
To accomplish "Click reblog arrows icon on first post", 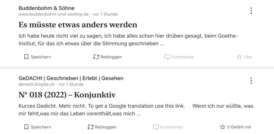I will click(96, 57).
